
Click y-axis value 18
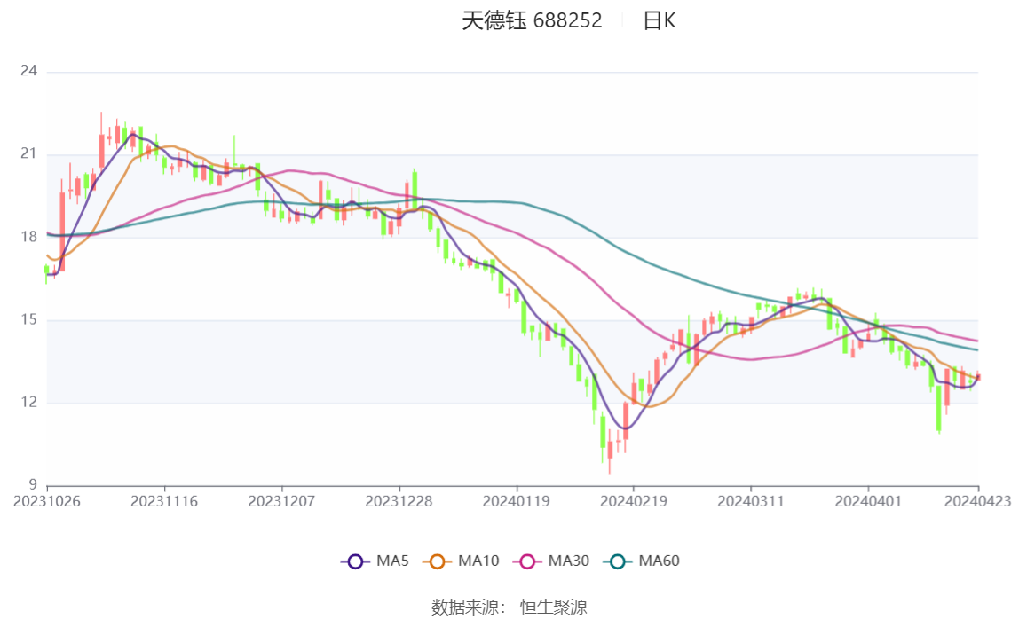click(x=28, y=236)
